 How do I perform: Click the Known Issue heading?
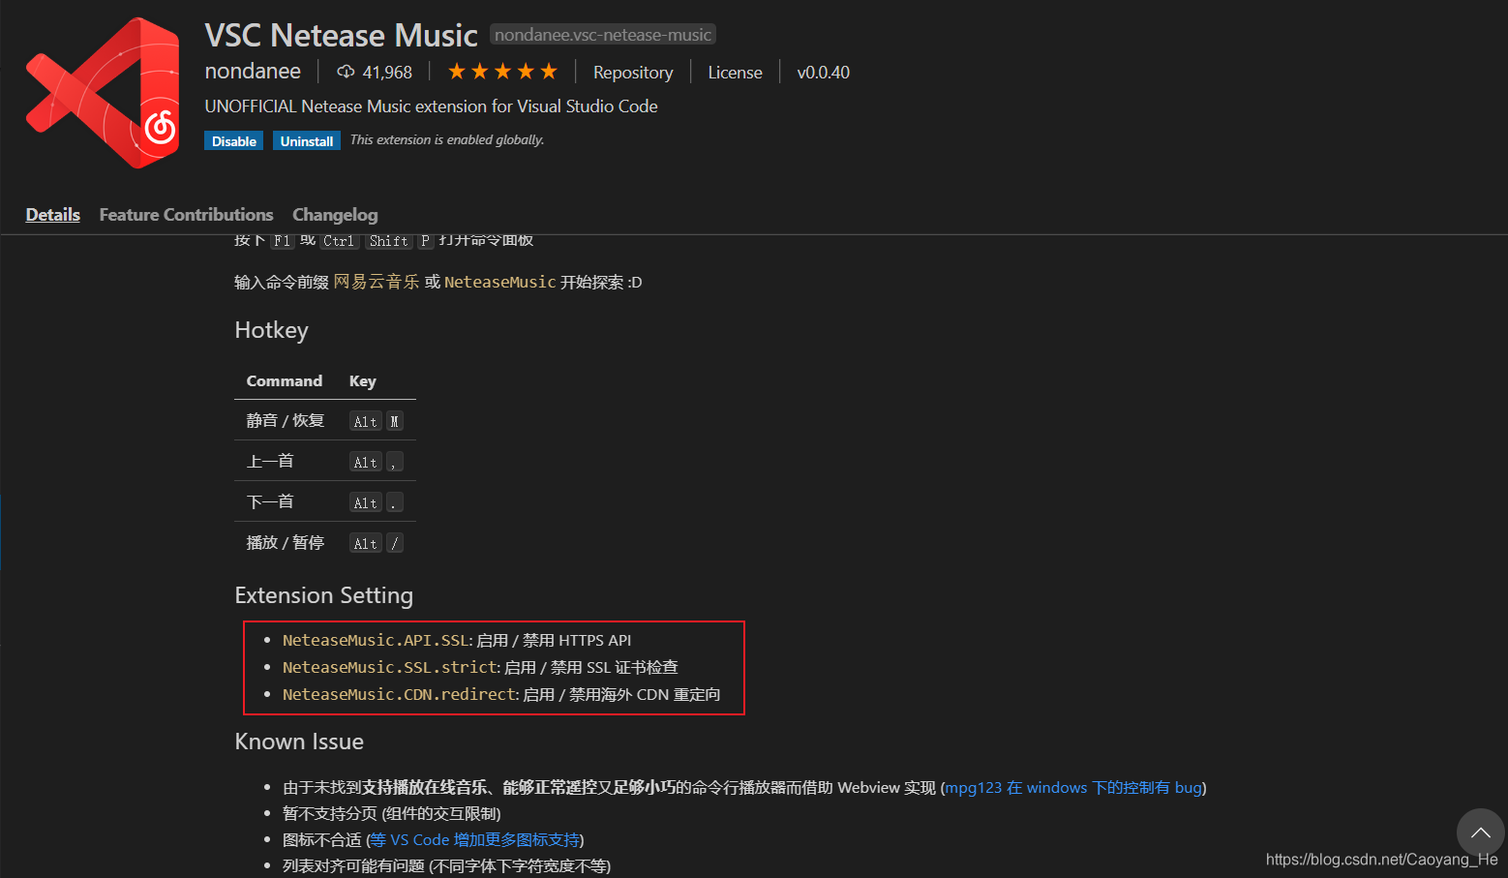(x=299, y=742)
